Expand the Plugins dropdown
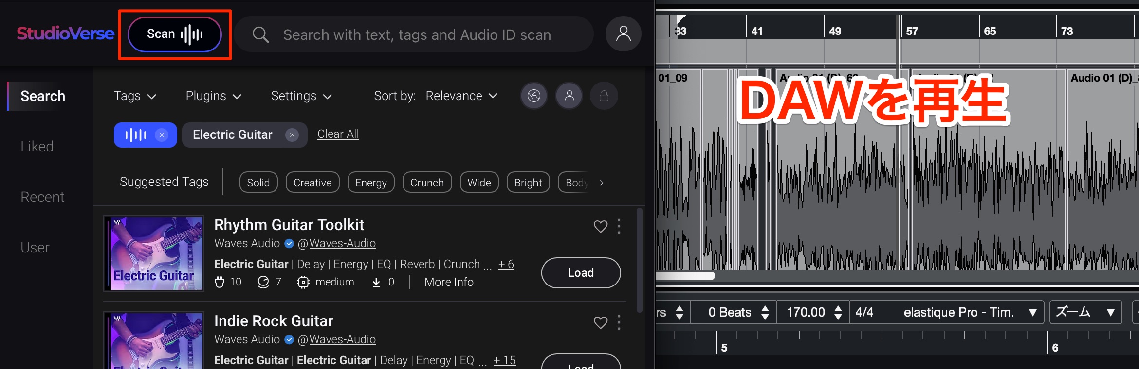The image size is (1139, 369). click(213, 96)
